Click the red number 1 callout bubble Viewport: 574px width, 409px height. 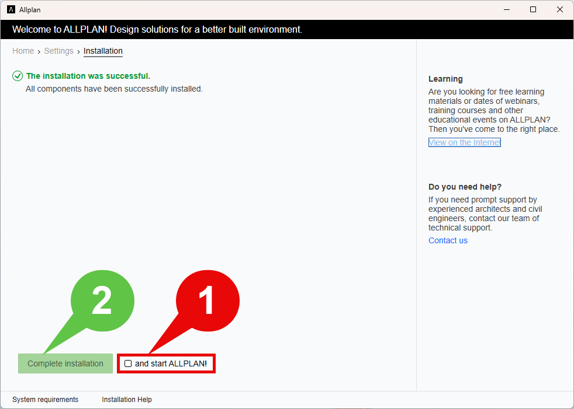click(207, 301)
